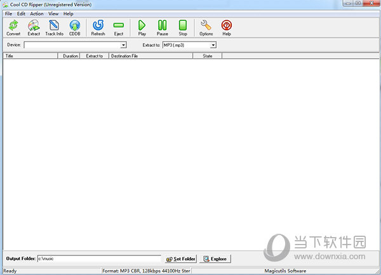Click the Duration column header
The width and height of the screenshot is (381, 275).
(69, 56)
